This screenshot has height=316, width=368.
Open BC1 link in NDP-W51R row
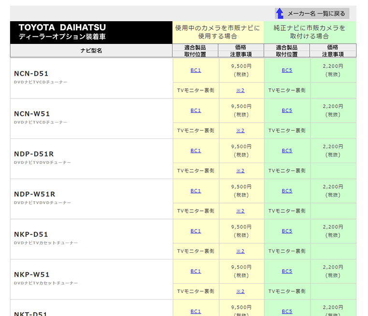coord(196,191)
